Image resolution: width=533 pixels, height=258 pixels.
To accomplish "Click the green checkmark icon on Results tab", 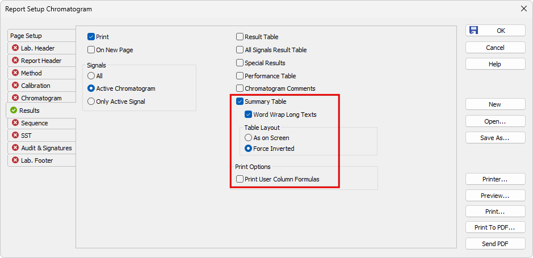I will click(14, 111).
